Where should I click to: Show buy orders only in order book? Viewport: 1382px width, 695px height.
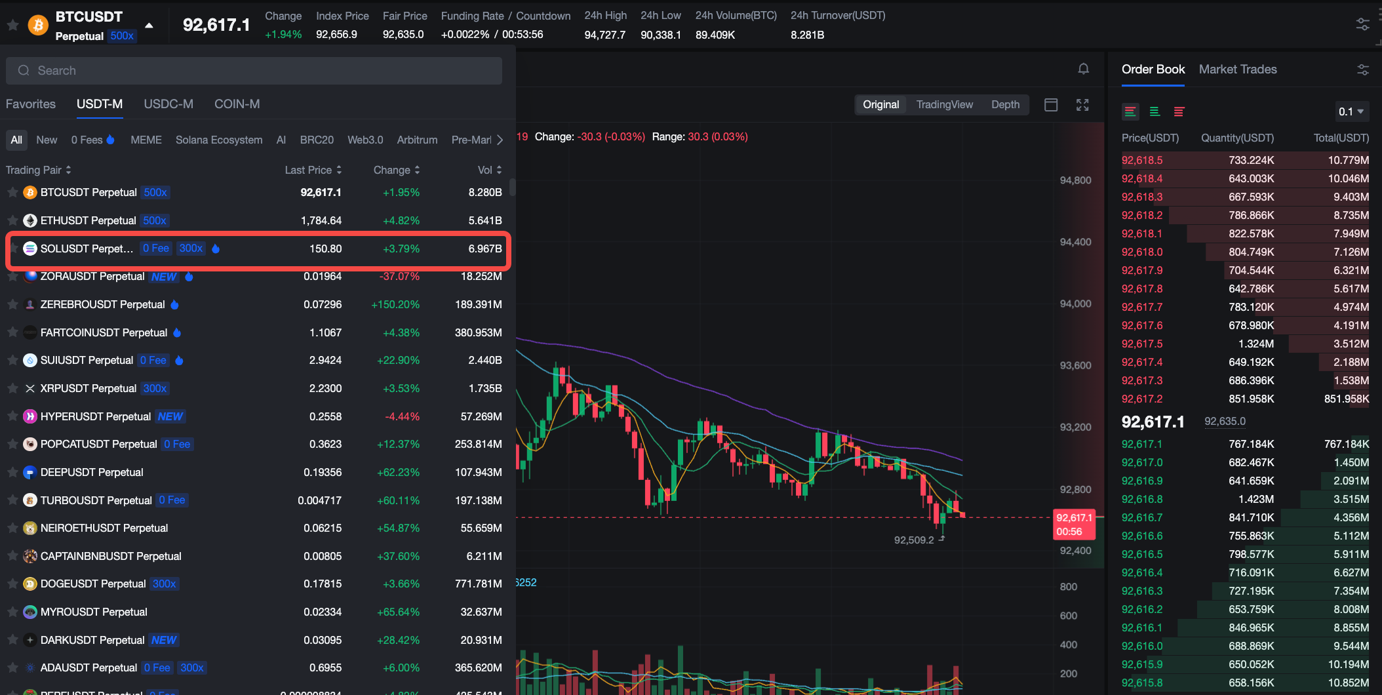pos(1155,111)
